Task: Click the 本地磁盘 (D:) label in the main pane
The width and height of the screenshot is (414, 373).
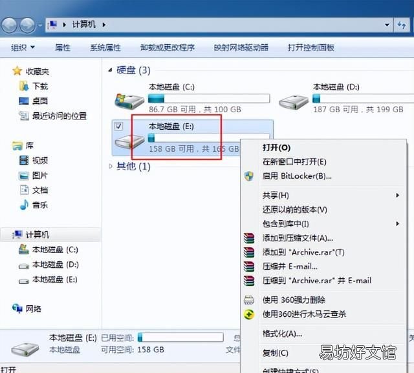Action: click(x=336, y=87)
